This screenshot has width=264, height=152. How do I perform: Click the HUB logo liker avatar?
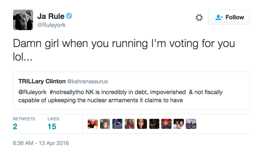pyautogui.click(x=191, y=124)
